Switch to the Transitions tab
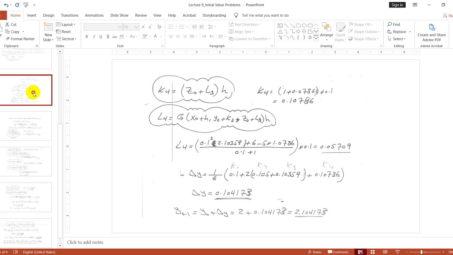 (70, 15)
